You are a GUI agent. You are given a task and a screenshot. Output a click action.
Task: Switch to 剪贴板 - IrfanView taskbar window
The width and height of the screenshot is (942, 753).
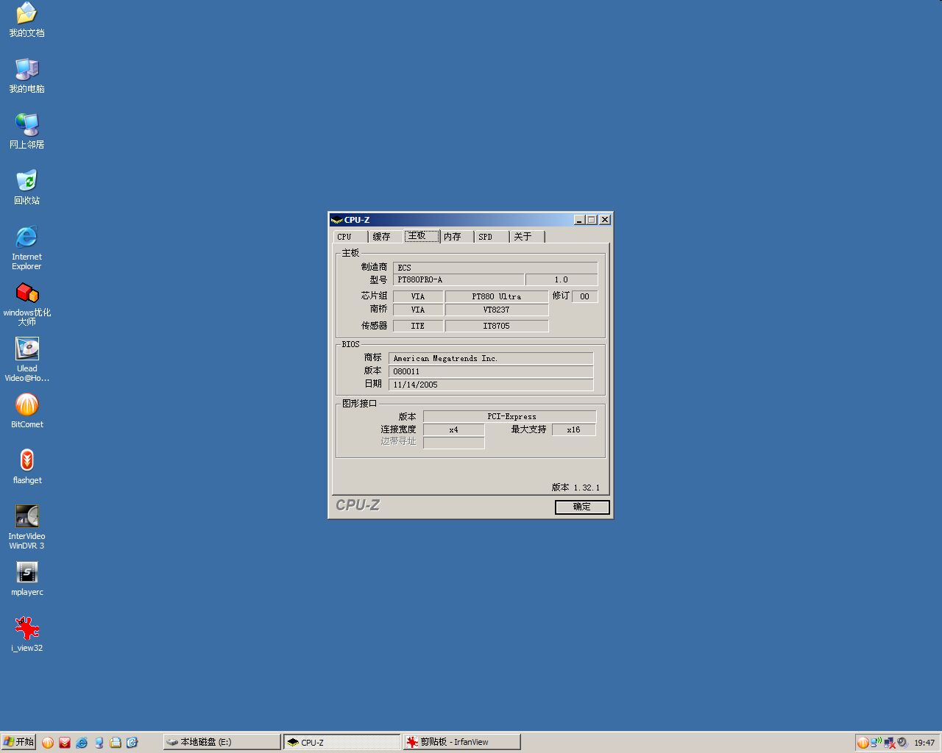(x=462, y=742)
